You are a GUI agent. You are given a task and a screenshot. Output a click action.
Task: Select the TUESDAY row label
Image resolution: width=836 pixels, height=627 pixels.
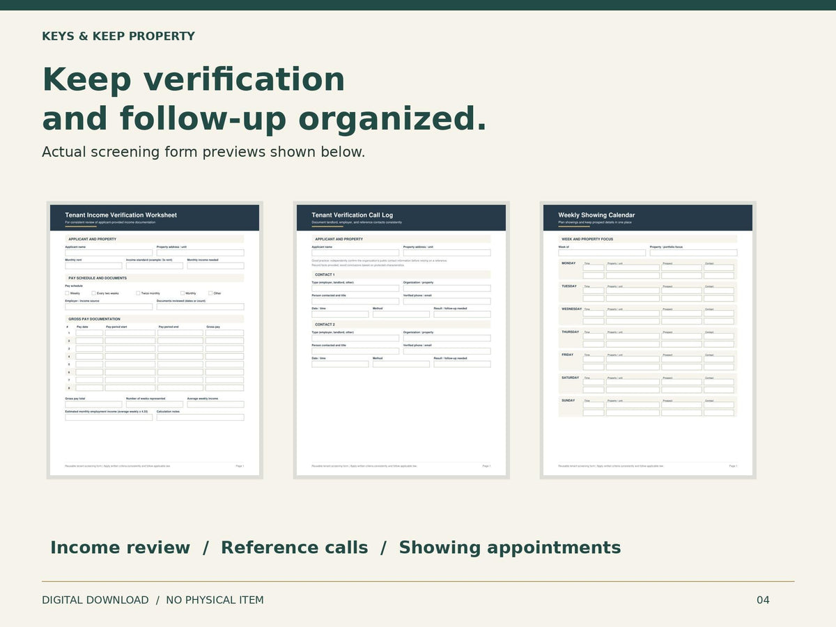[569, 286]
